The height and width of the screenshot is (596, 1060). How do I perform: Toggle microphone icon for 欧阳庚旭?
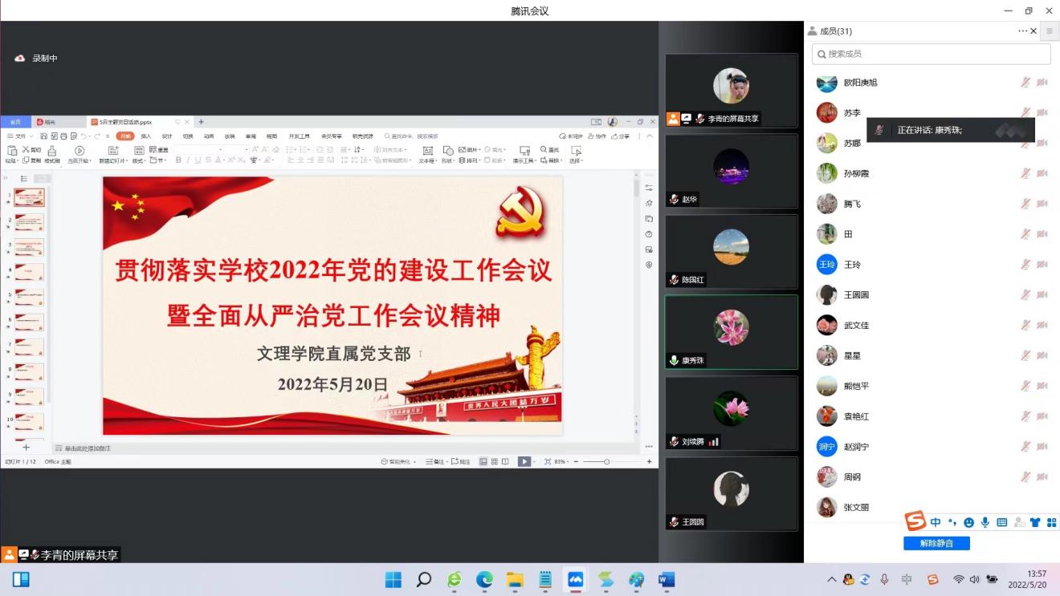[1025, 83]
